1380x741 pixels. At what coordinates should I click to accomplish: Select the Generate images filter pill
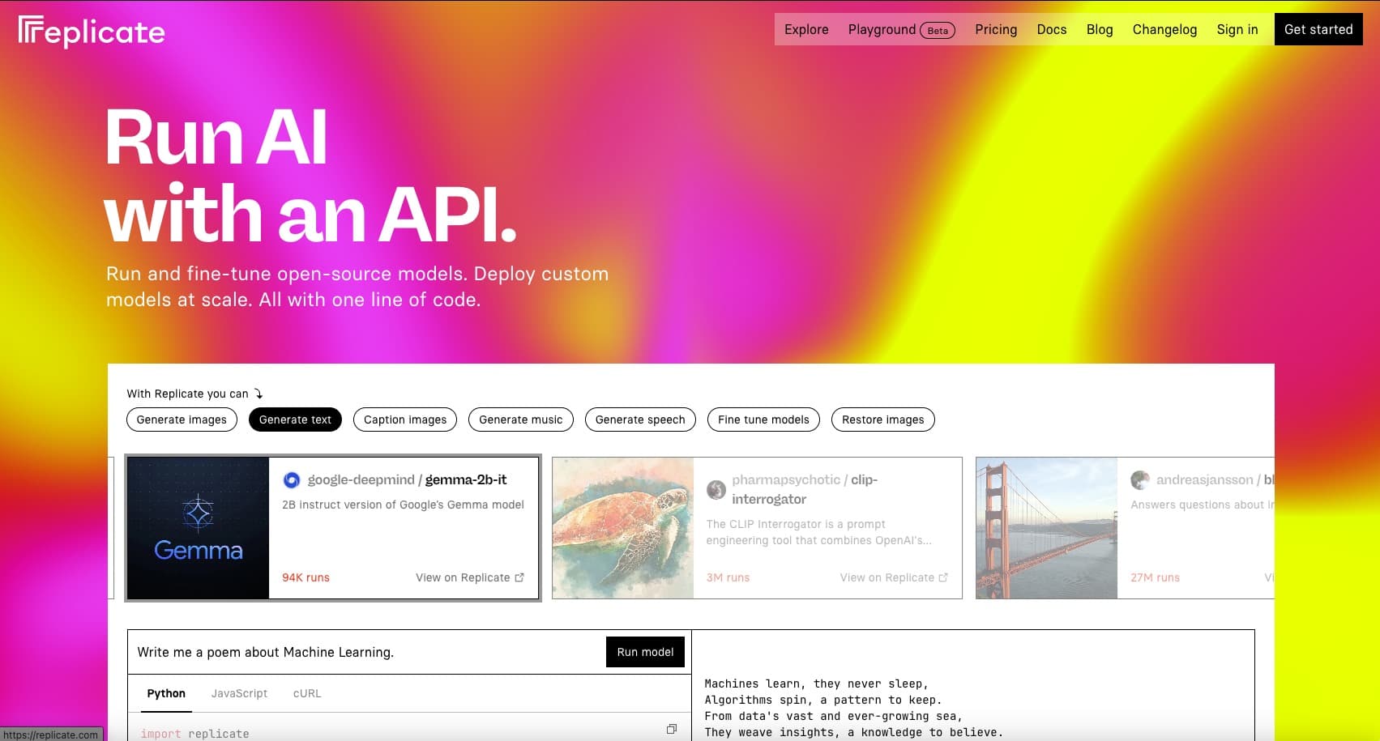(182, 419)
